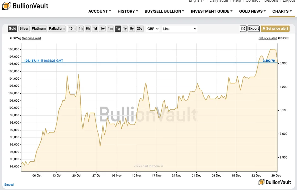Click the 01 Dec date label

point(196,175)
